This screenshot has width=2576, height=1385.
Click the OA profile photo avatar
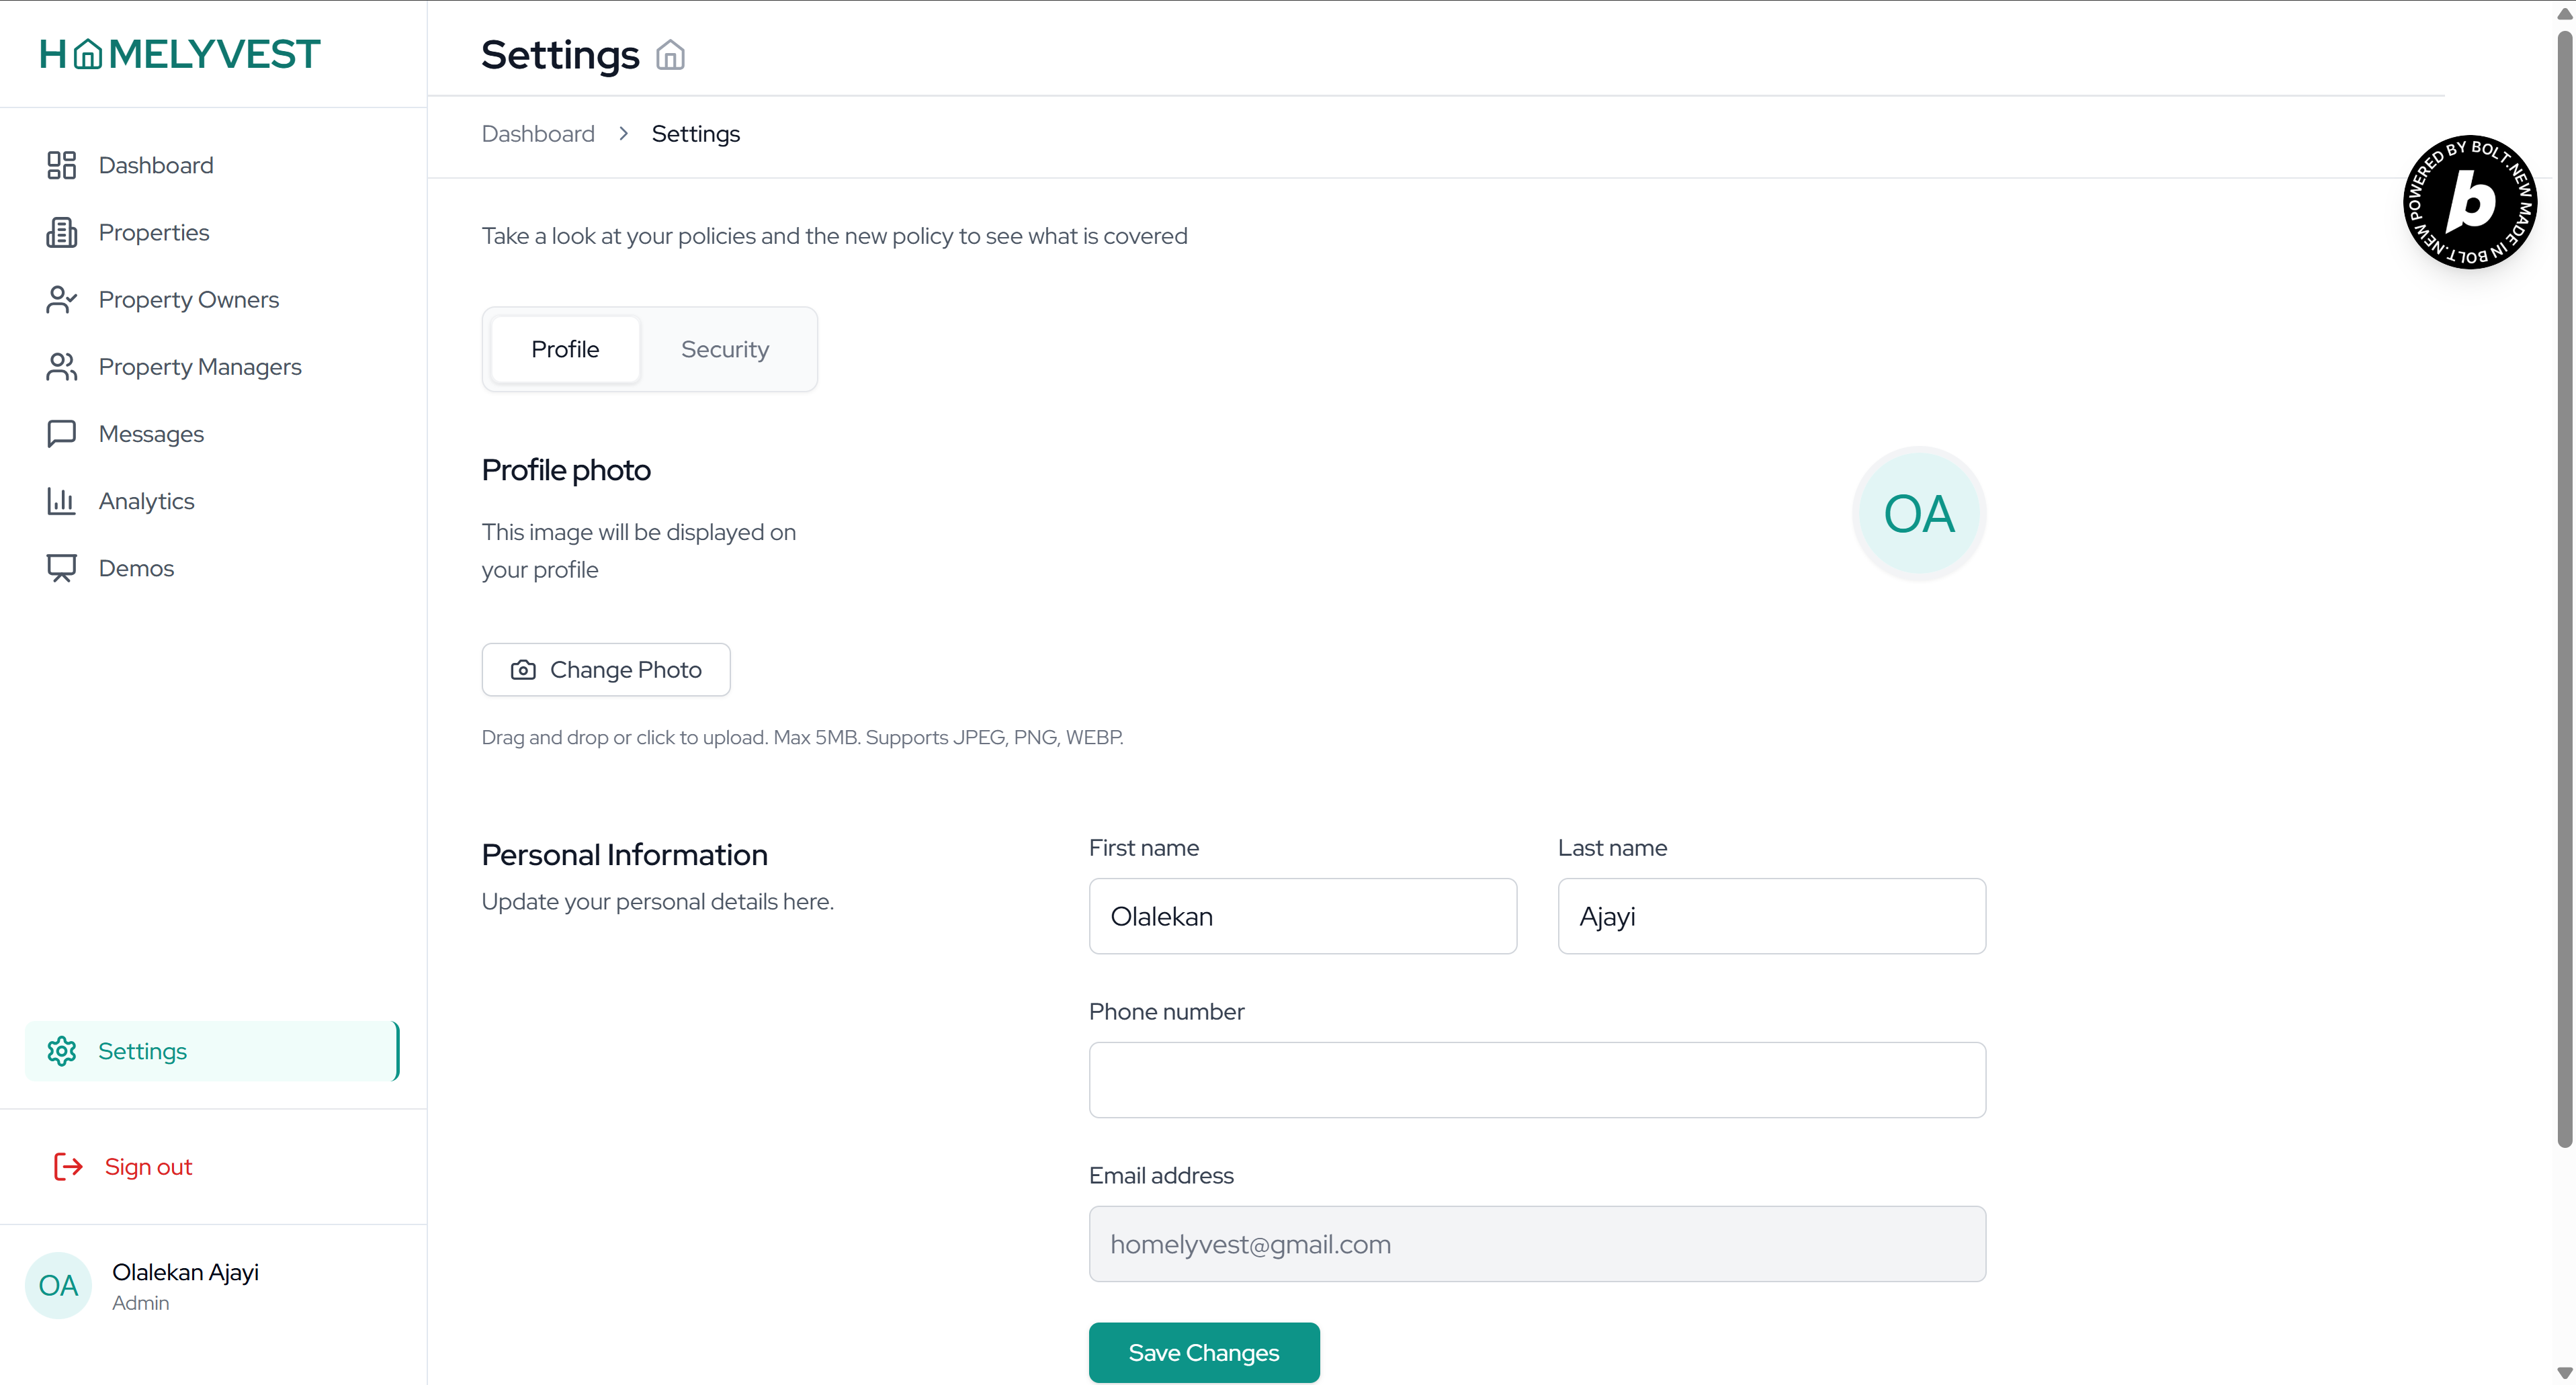coord(1918,514)
